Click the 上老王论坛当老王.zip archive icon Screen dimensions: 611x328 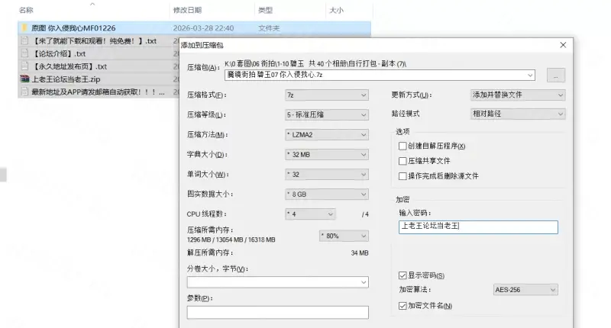click(x=24, y=79)
